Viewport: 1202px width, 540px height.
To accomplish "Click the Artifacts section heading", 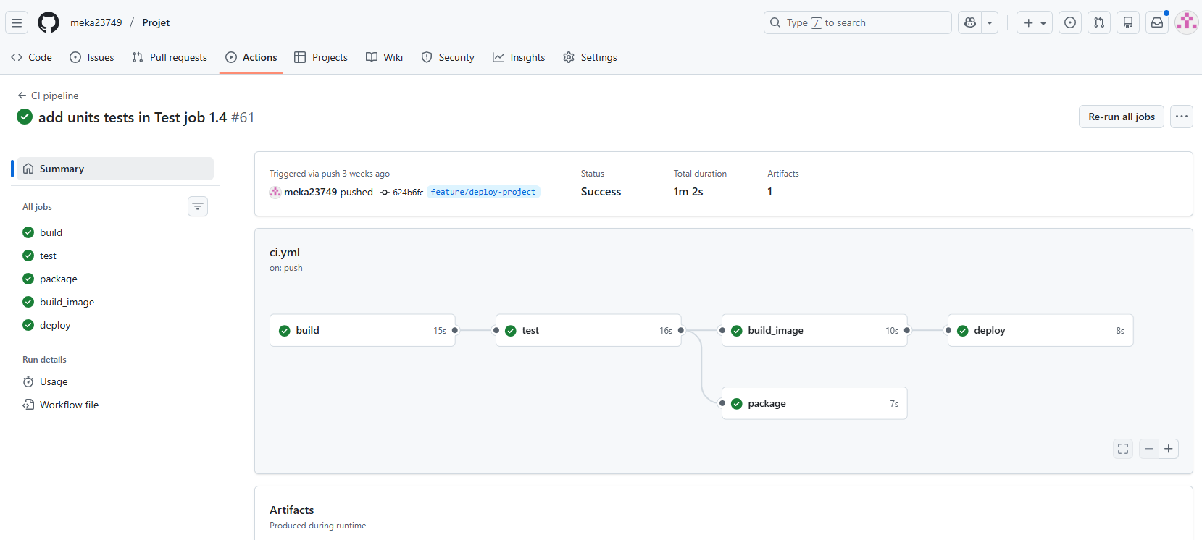I will click(292, 510).
